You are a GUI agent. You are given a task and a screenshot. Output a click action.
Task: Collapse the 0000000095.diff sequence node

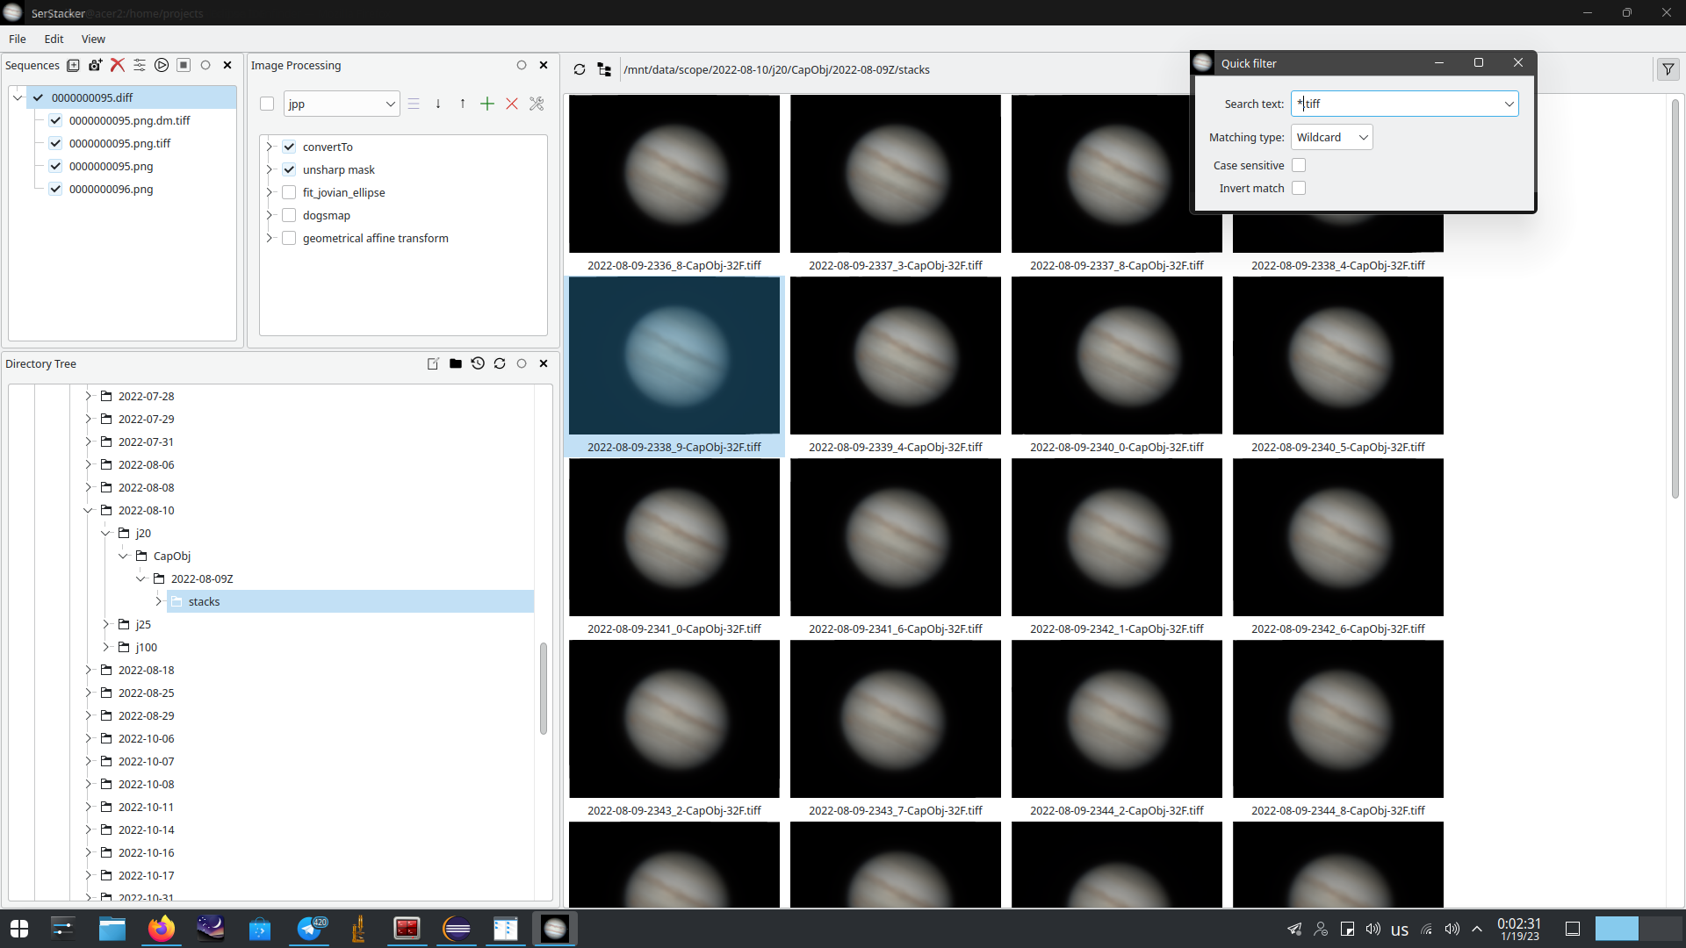tap(18, 97)
